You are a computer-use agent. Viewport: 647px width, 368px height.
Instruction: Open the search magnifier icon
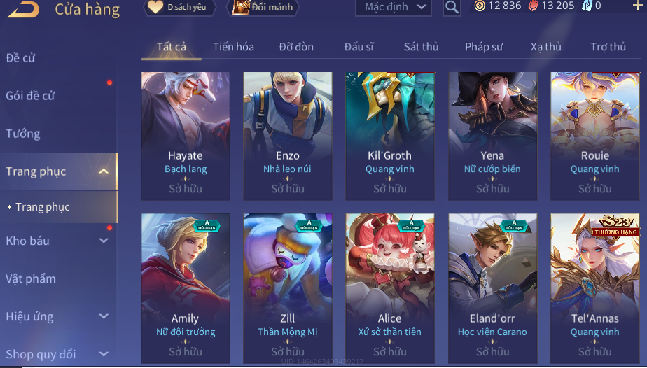[452, 7]
